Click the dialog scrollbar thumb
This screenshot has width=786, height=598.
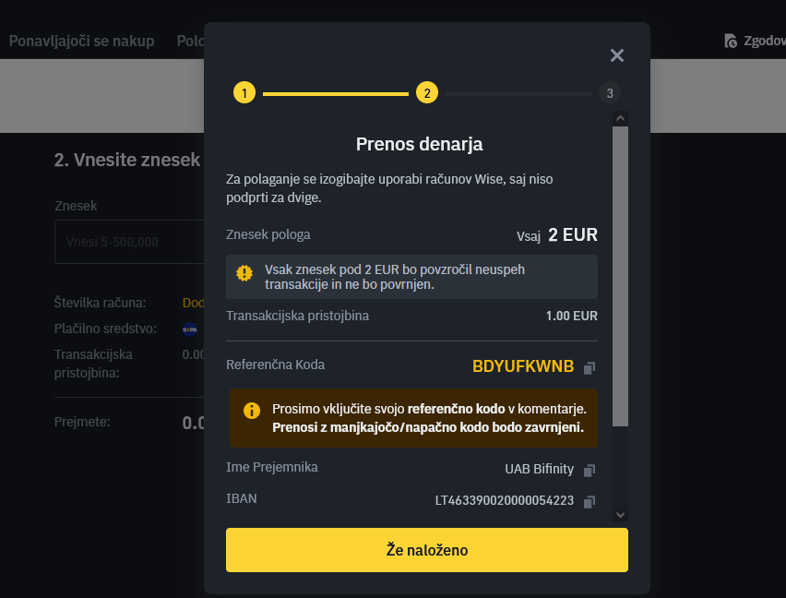[x=620, y=276]
